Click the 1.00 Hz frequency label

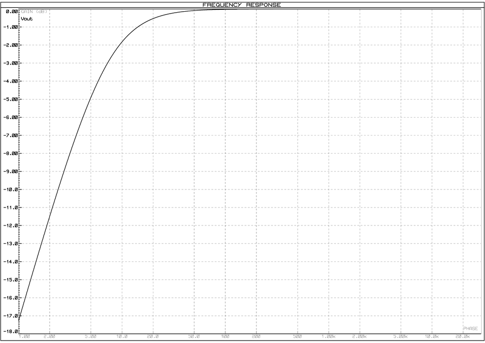[24, 335]
